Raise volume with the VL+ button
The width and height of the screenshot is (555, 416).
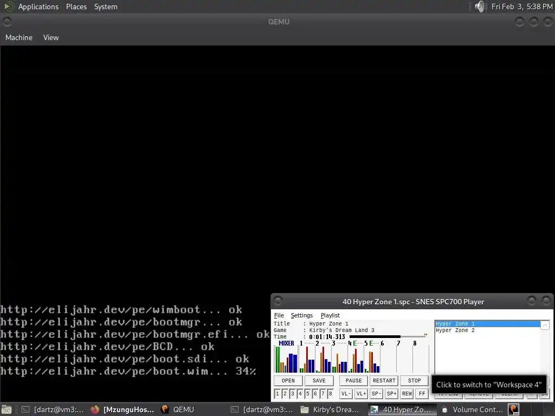[x=361, y=393]
